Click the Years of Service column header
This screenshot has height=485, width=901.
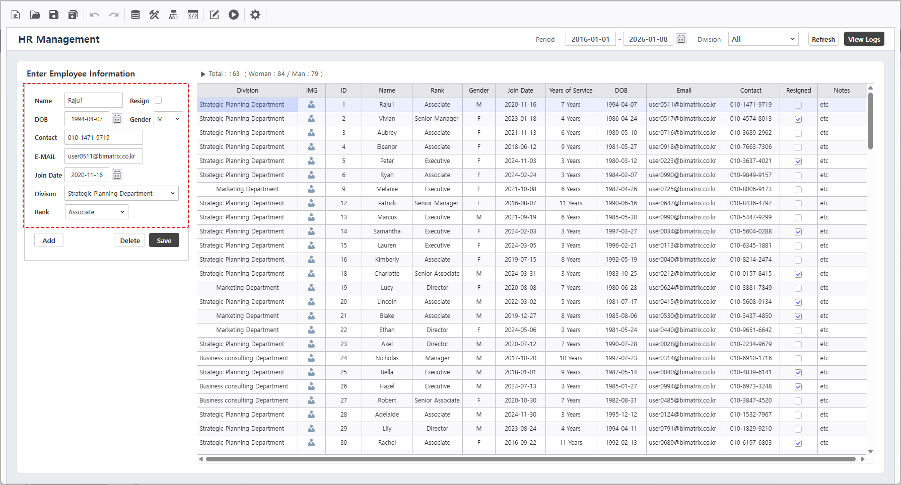[x=571, y=91]
